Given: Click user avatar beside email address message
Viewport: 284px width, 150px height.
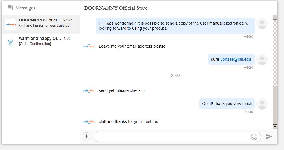Looking at the screenshot, I should [262, 60].
